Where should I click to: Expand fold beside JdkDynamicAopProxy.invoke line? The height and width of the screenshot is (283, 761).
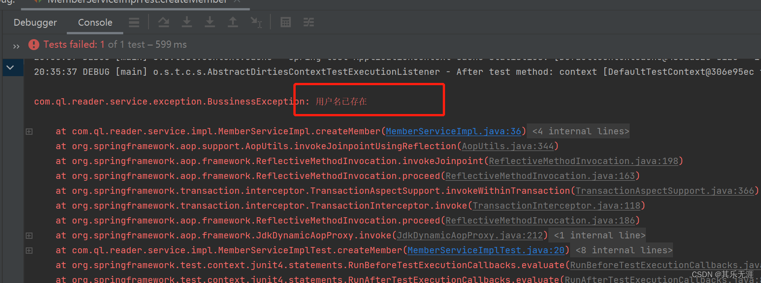tap(29, 236)
